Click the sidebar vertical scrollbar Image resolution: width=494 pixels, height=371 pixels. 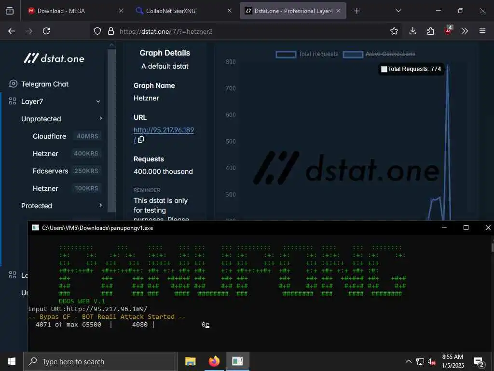(111, 131)
